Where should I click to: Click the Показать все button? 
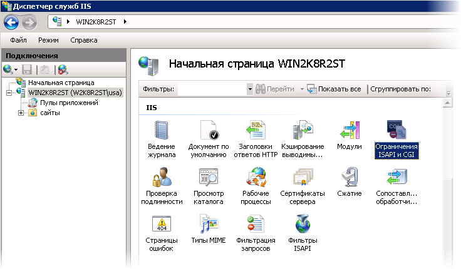[334, 89]
